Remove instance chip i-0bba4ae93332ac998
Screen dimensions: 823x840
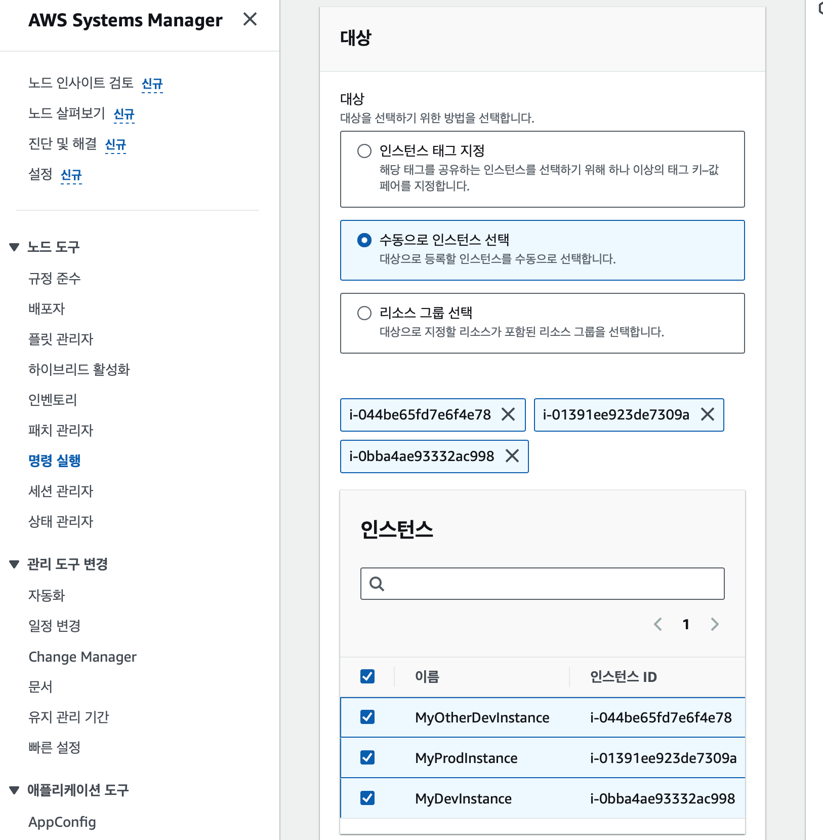pos(512,456)
